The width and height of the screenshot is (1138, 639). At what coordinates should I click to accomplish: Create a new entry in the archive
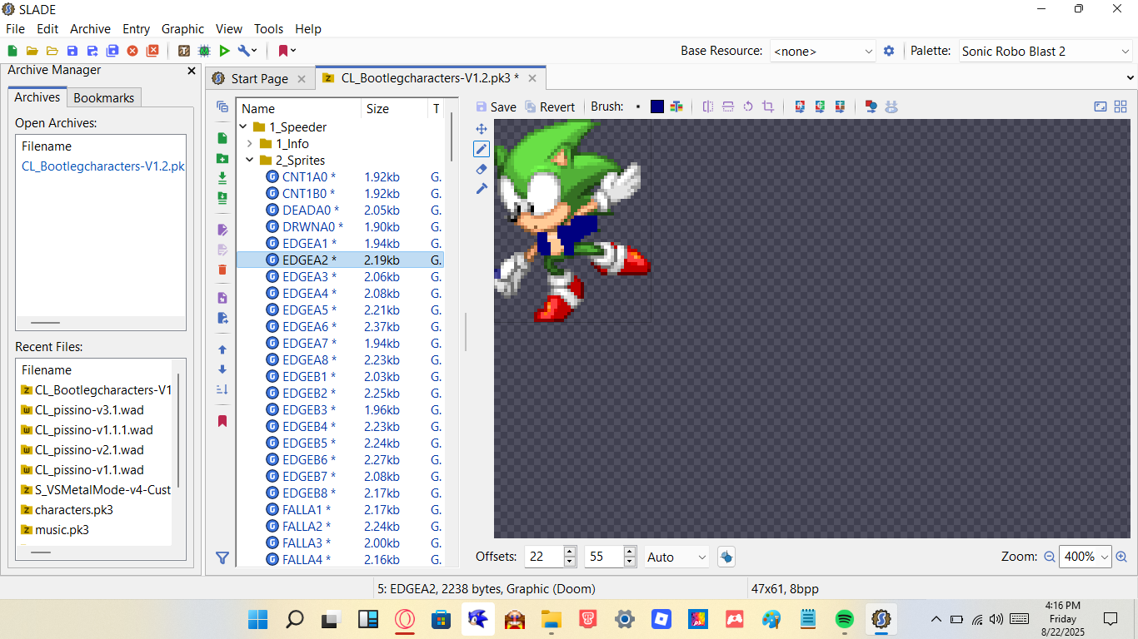pyautogui.click(x=222, y=138)
